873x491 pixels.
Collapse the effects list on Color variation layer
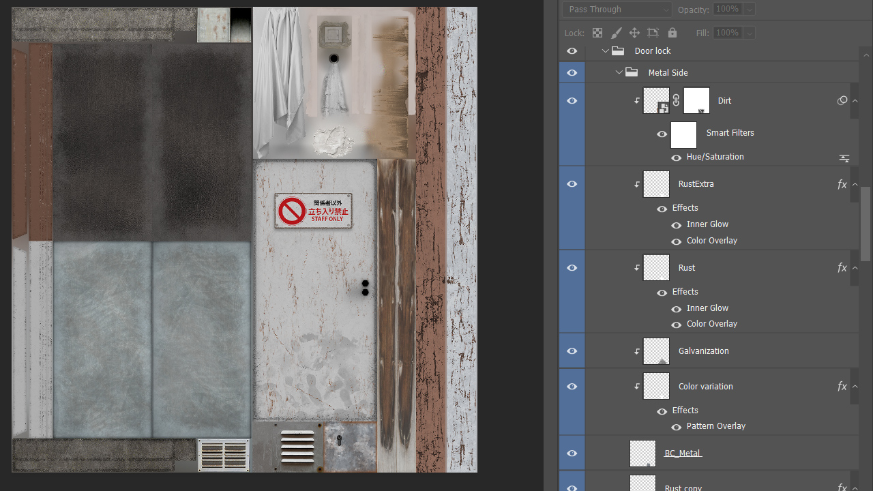point(855,387)
